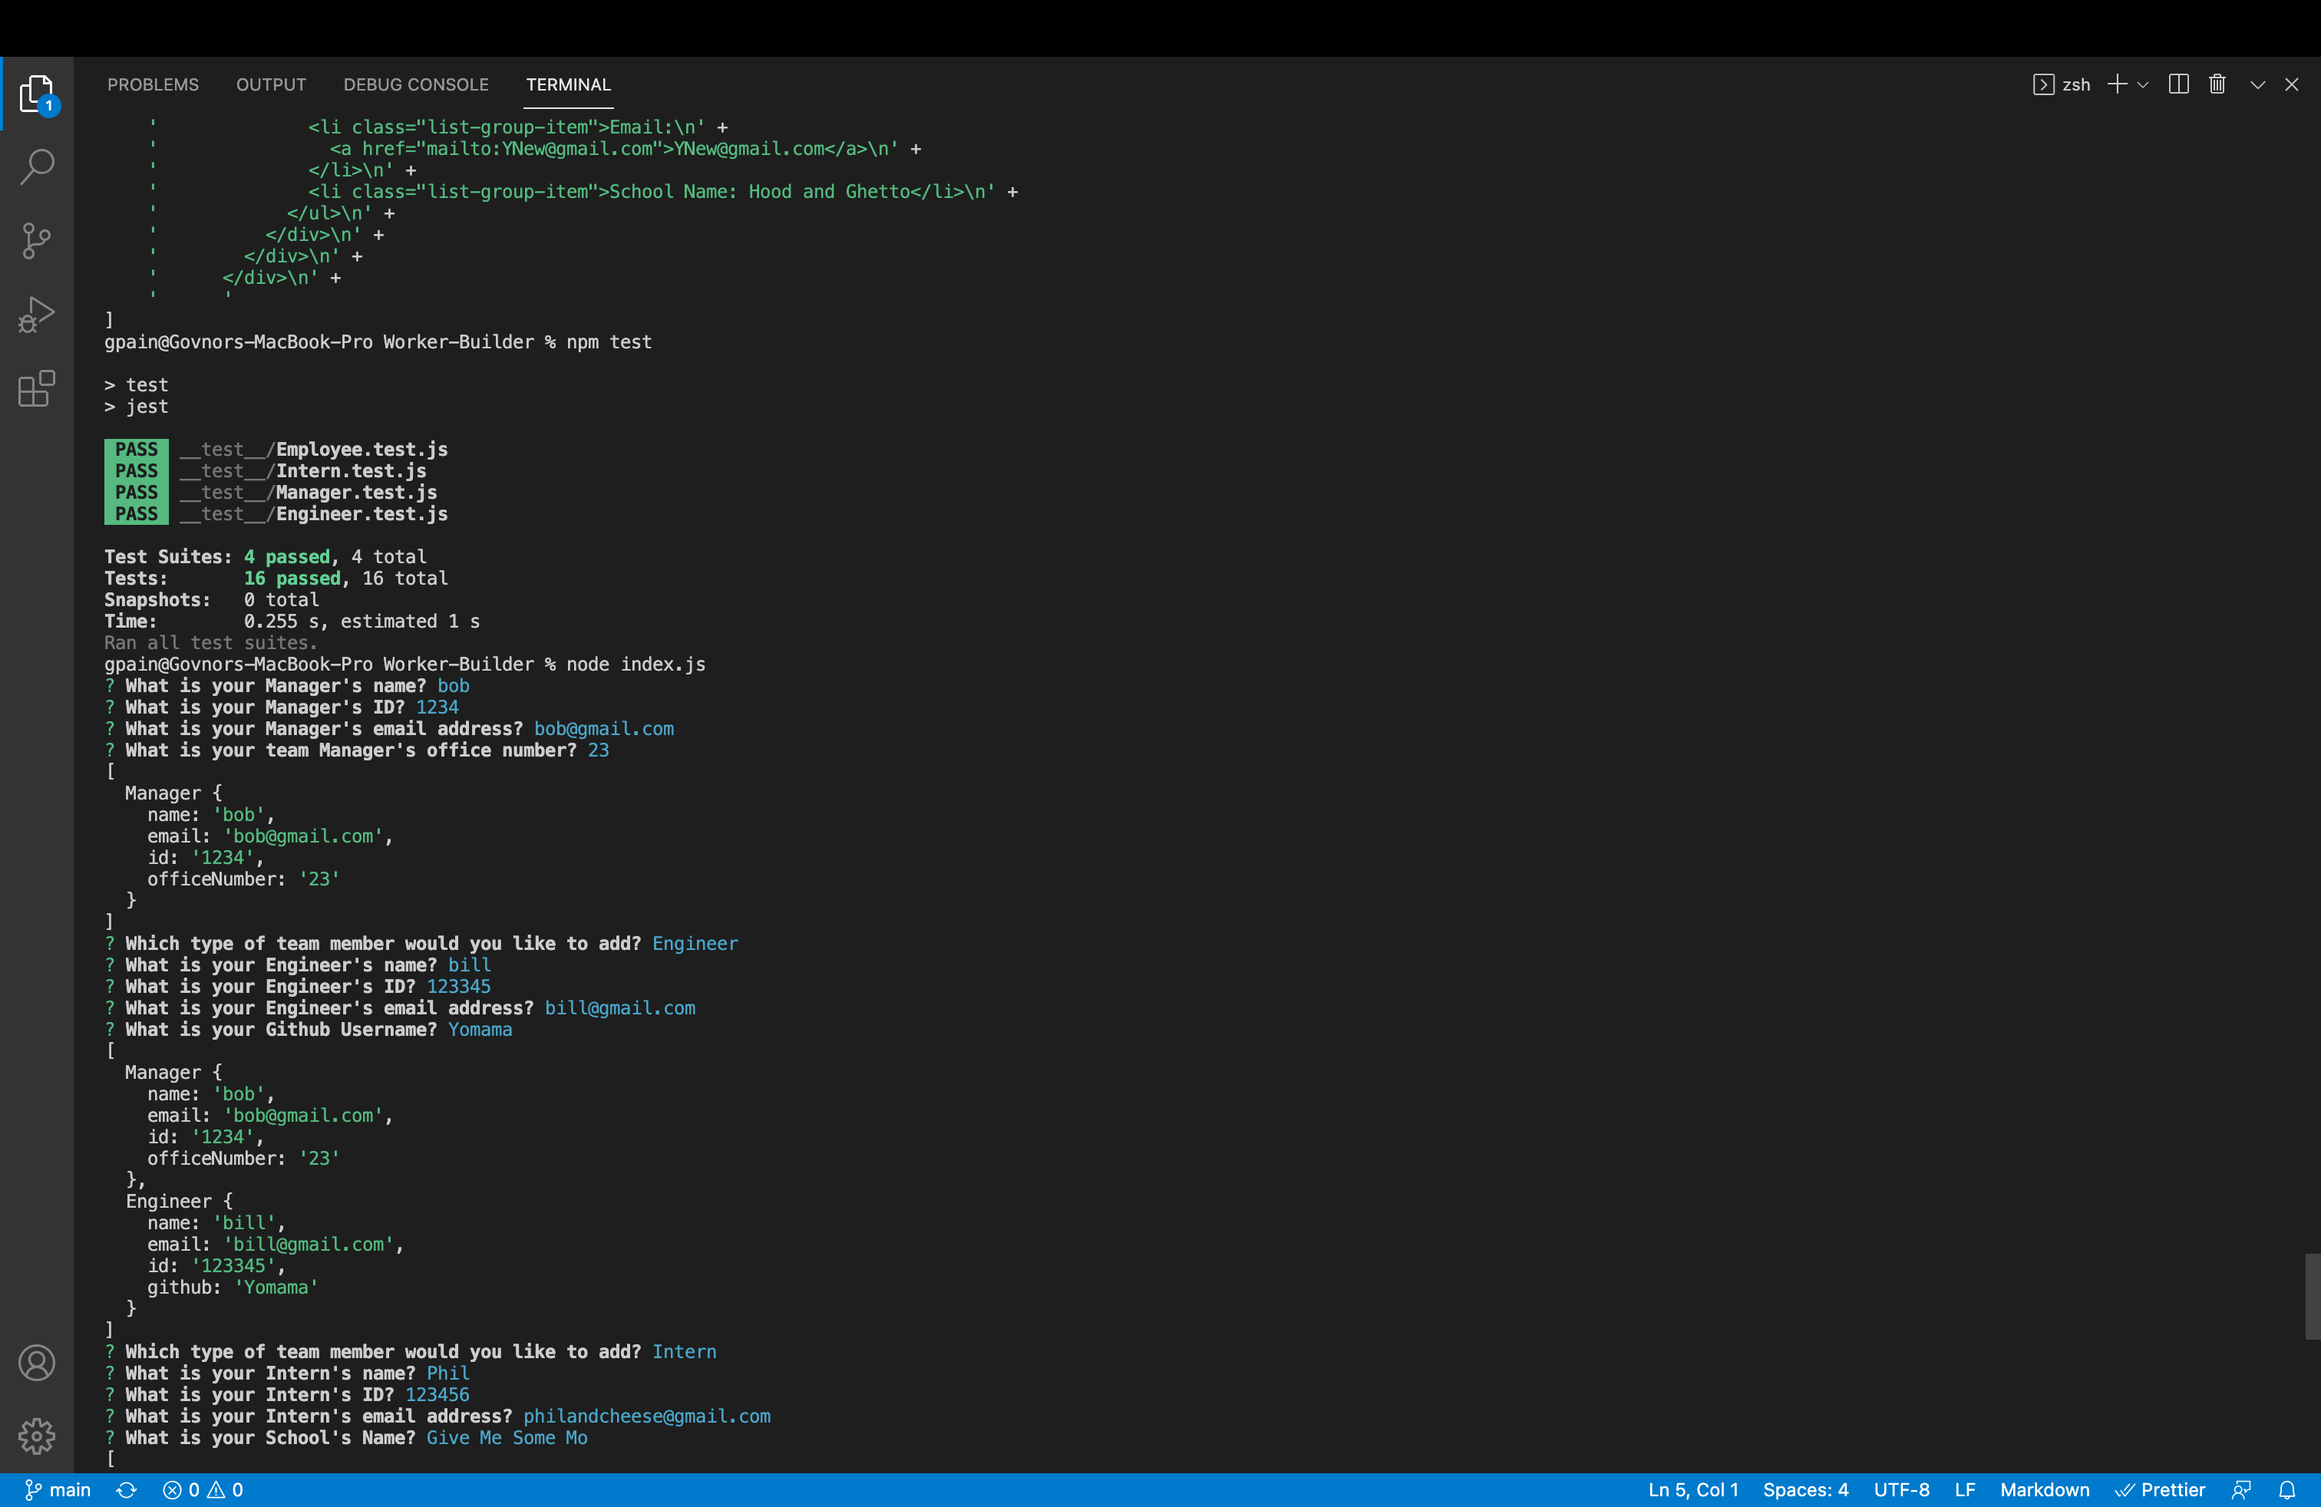Select the TERMINAL tab
This screenshot has width=2321, height=1507.
[x=569, y=85]
